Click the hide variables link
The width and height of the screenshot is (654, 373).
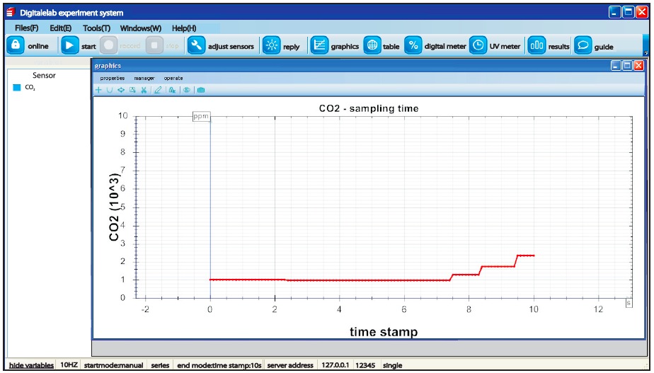point(31,365)
